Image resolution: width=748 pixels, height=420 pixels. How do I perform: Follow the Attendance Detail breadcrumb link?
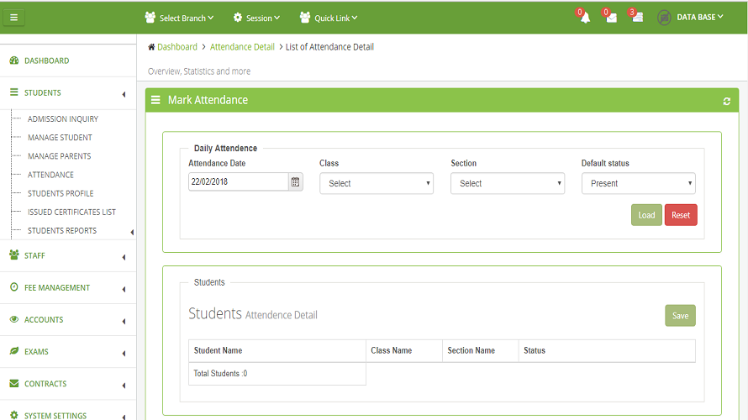point(242,47)
